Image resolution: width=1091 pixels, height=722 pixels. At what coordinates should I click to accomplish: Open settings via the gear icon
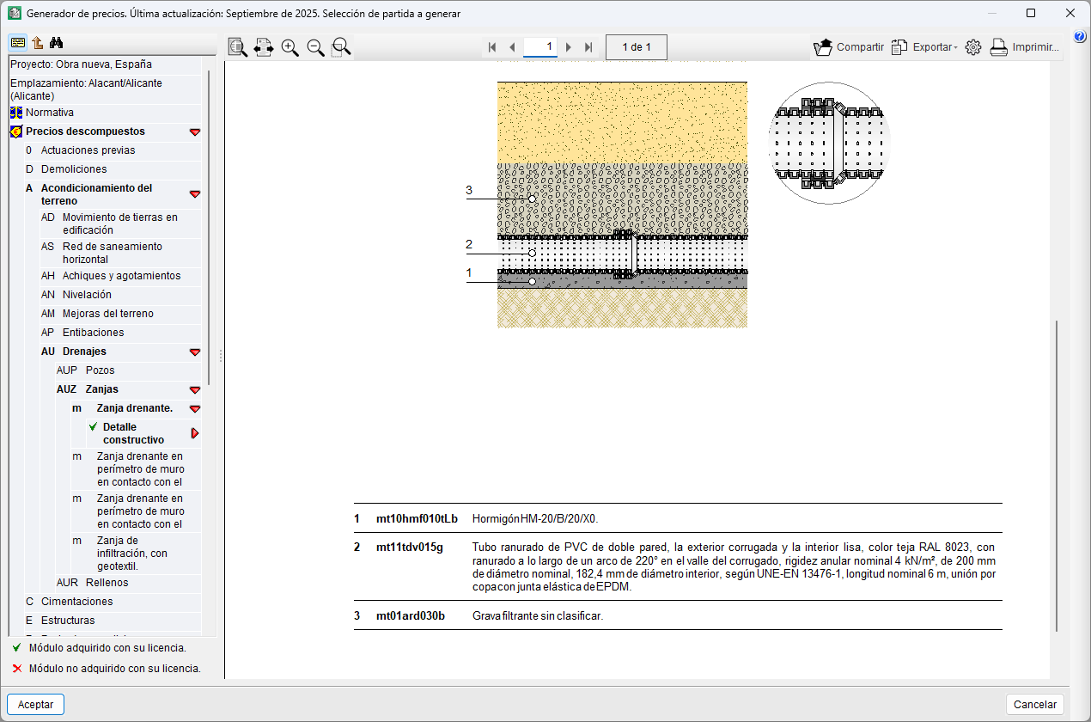coord(973,47)
